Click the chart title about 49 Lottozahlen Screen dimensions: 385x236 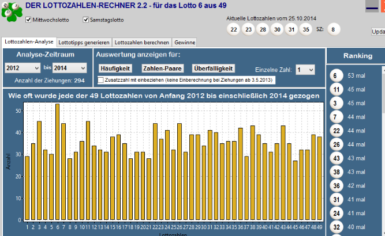pos(164,96)
